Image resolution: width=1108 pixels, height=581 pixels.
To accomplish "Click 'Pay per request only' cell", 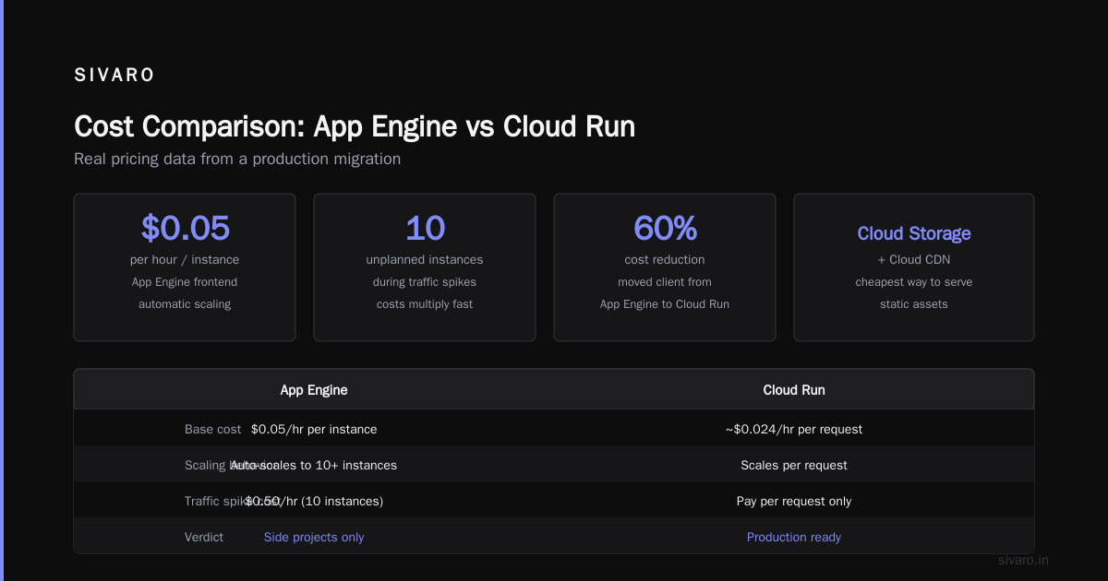I will point(794,501).
